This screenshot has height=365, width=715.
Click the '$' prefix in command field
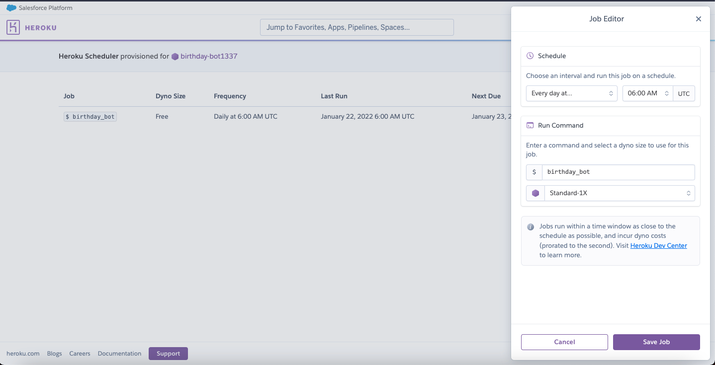coord(534,172)
